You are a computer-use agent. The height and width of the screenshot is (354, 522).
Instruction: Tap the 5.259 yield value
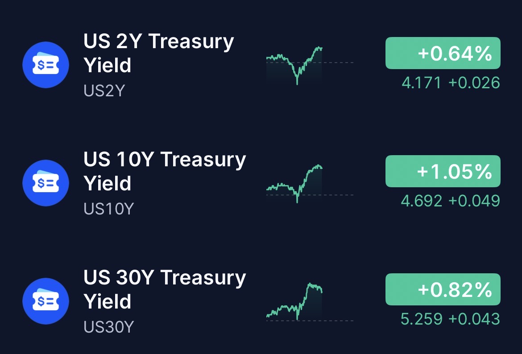coord(422,319)
